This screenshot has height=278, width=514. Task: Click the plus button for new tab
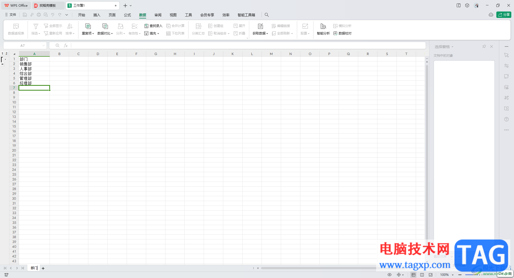[125, 5]
